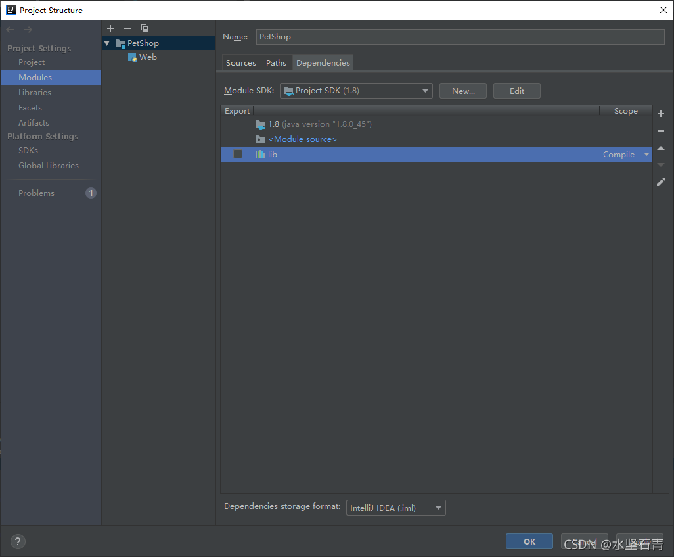The height and width of the screenshot is (557, 674).
Task: Open help with the question mark icon
Action: click(18, 541)
